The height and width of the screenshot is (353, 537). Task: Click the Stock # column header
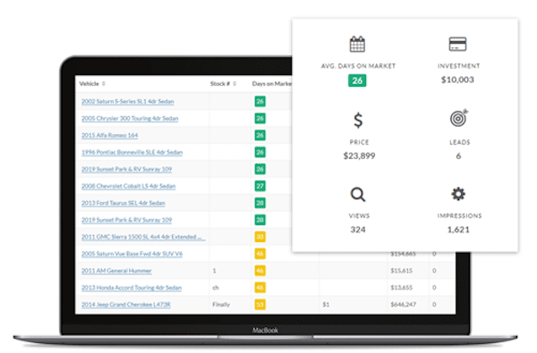[220, 83]
